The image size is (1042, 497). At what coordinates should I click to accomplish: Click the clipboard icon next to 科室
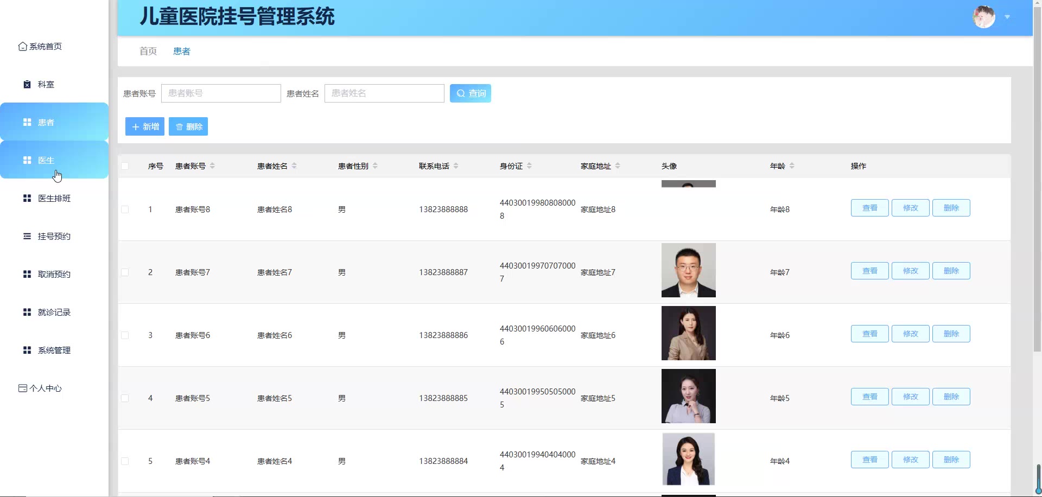pyautogui.click(x=27, y=85)
